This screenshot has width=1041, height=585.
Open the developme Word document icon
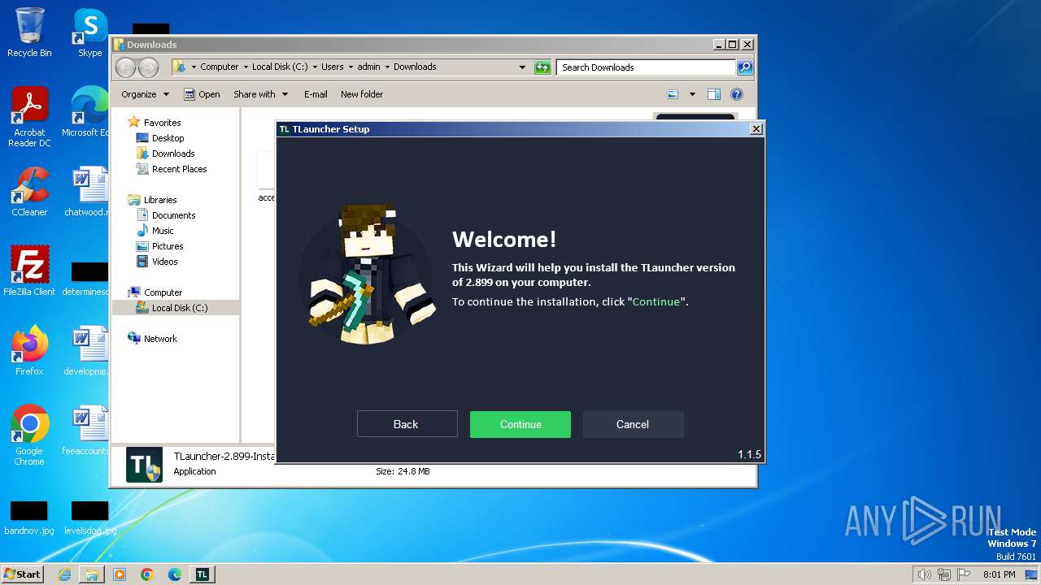click(x=88, y=351)
